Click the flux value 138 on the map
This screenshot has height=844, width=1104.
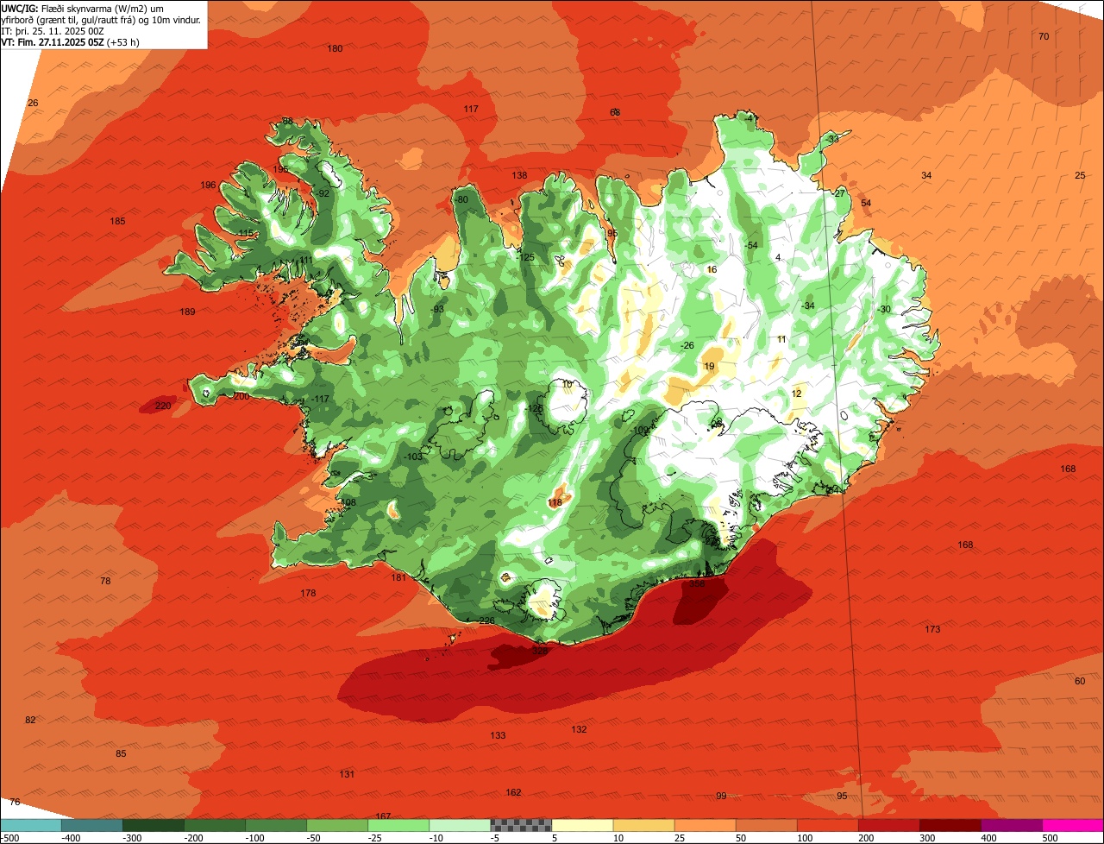(x=519, y=175)
